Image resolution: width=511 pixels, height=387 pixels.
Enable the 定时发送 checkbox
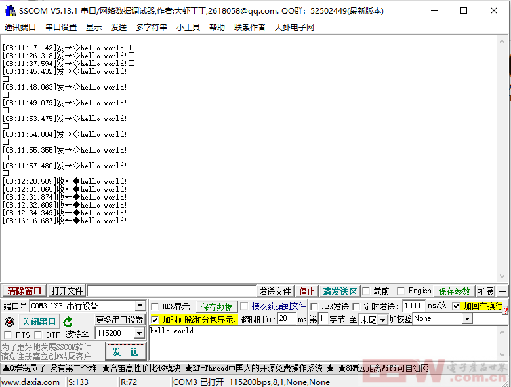pyautogui.click(x=357, y=306)
